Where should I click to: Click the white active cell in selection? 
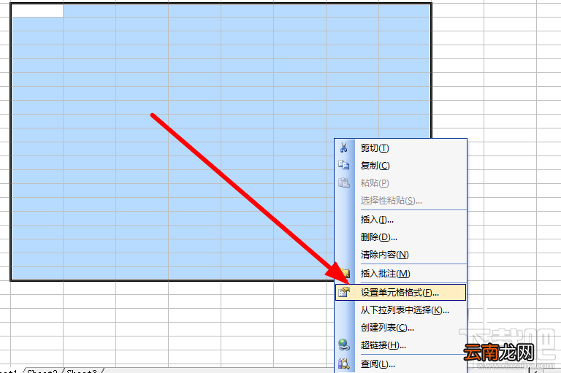pyautogui.click(x=37, y=11)
